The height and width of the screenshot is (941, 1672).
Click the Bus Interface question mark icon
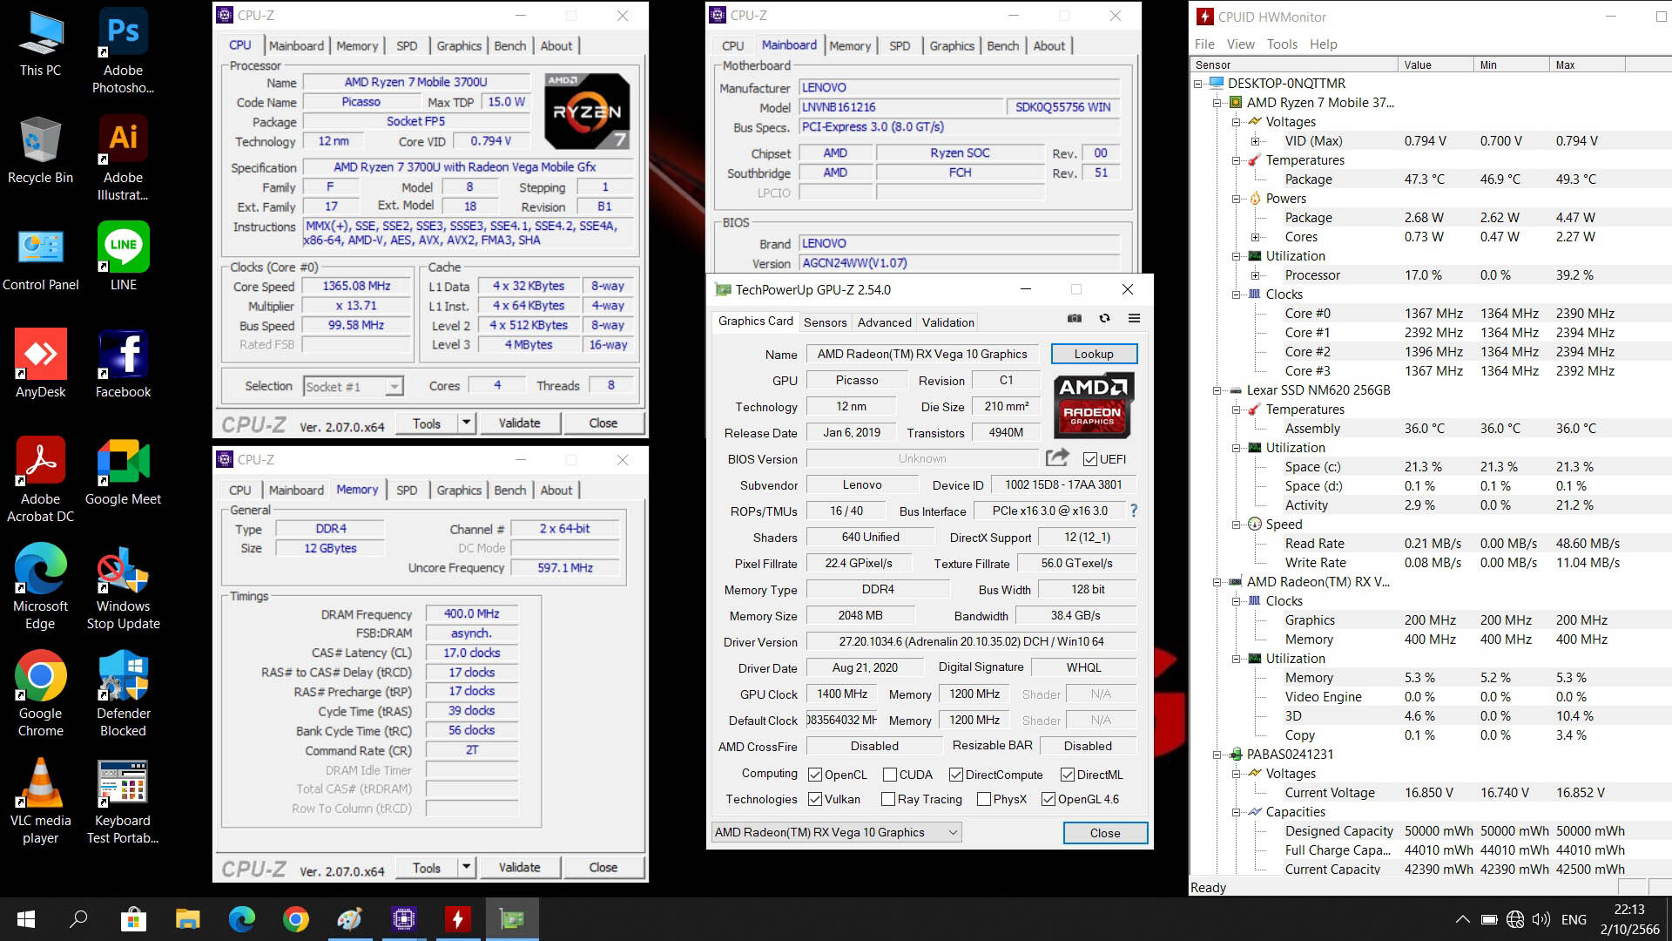pos(1133,511)
